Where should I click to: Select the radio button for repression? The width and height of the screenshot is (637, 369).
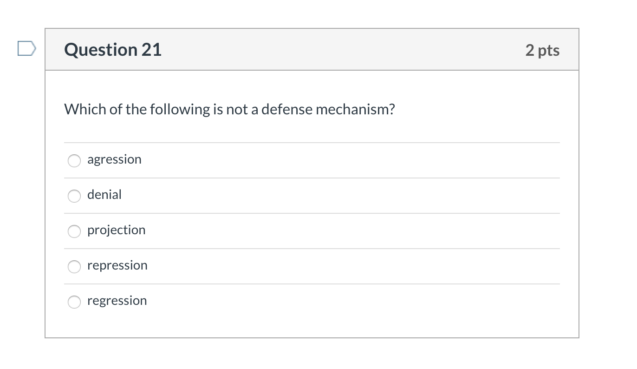pos(74,266)
